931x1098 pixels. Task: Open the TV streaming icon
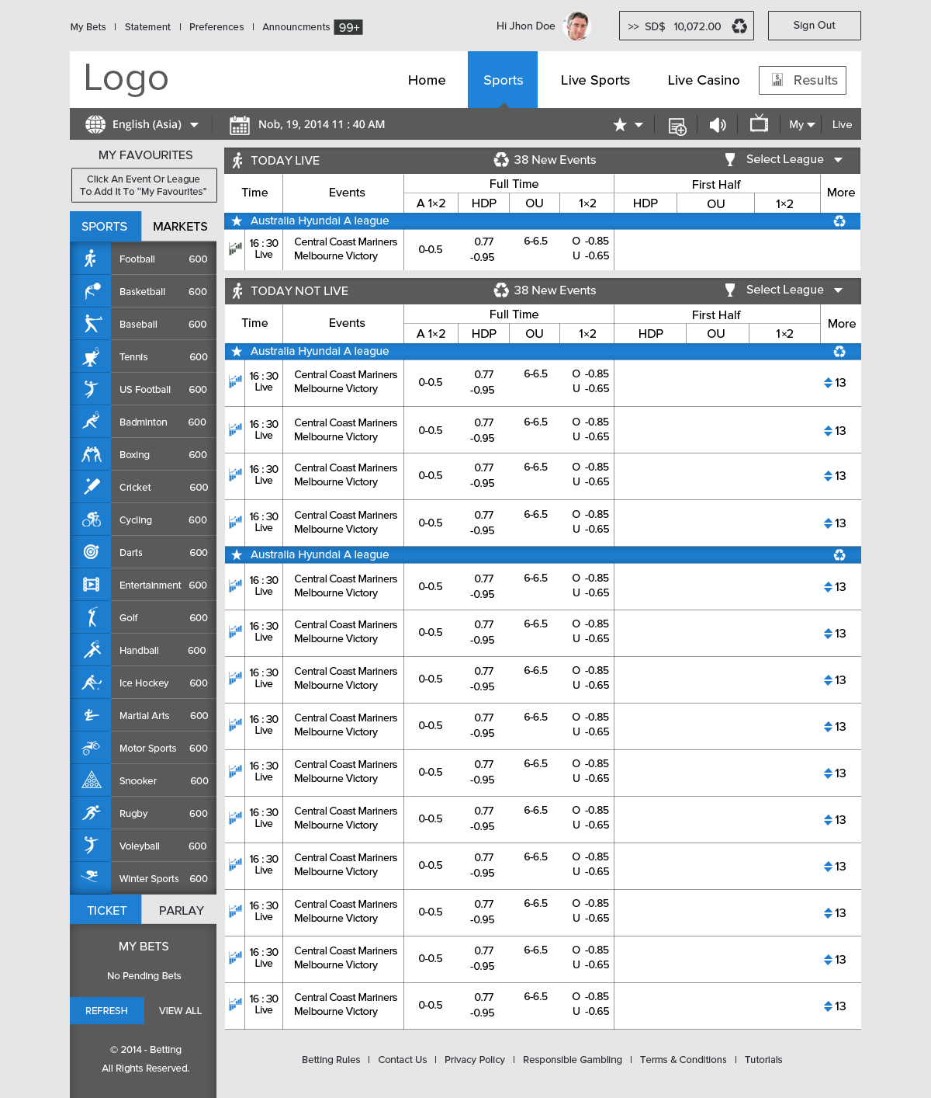[x=759, y=123]
